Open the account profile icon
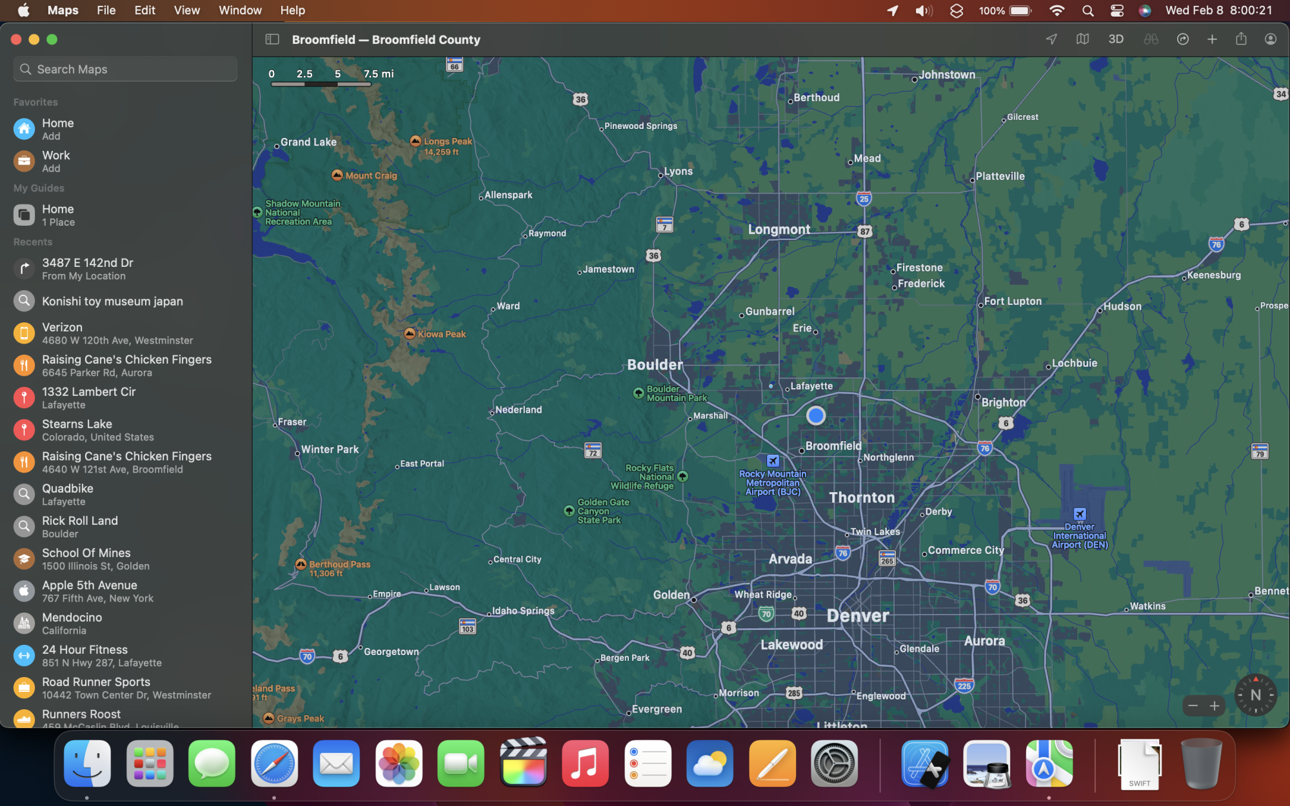 1270,39
